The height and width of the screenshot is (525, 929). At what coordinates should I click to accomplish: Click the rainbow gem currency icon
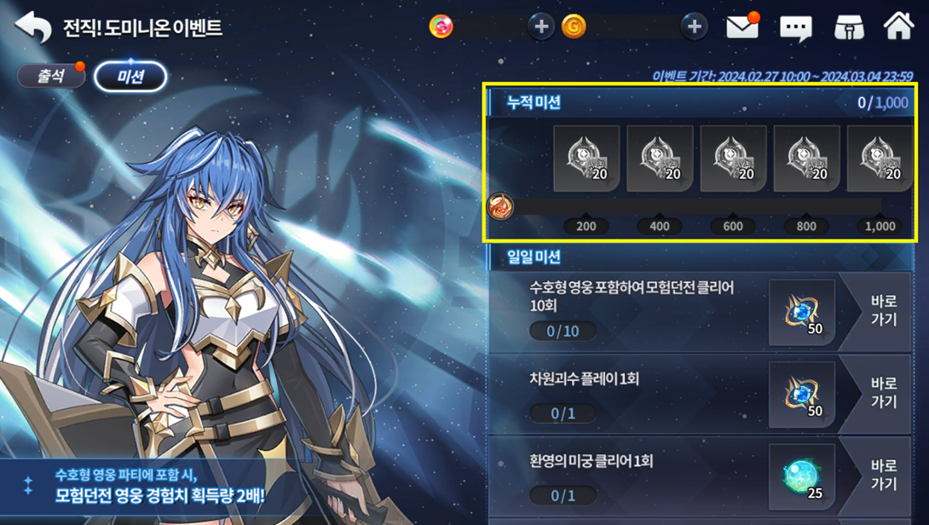click(x=441, y=26)
